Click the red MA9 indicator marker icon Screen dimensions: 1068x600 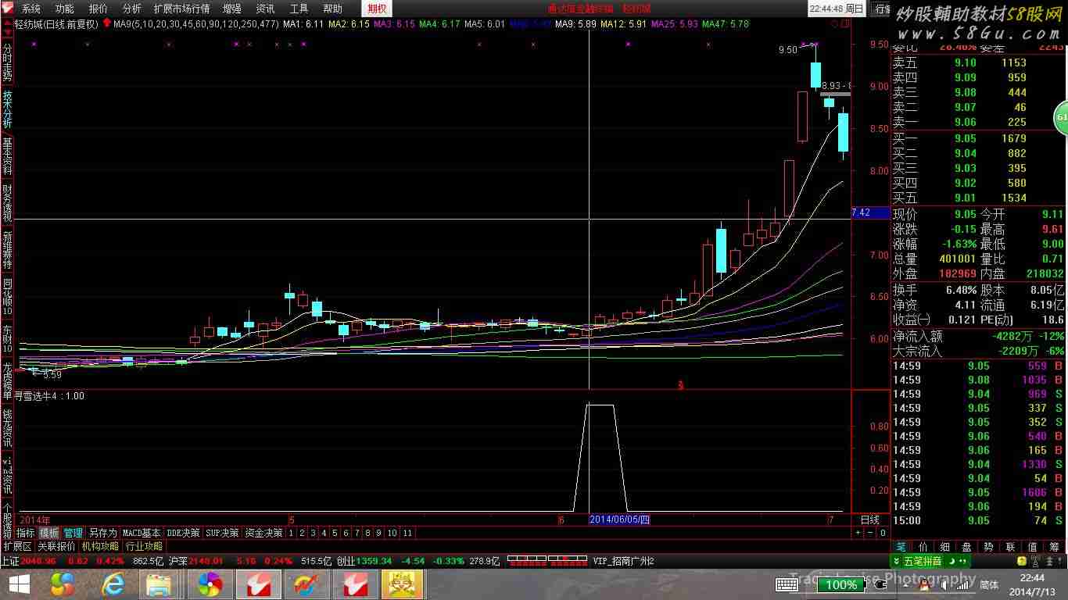click(x=106, y=24)
